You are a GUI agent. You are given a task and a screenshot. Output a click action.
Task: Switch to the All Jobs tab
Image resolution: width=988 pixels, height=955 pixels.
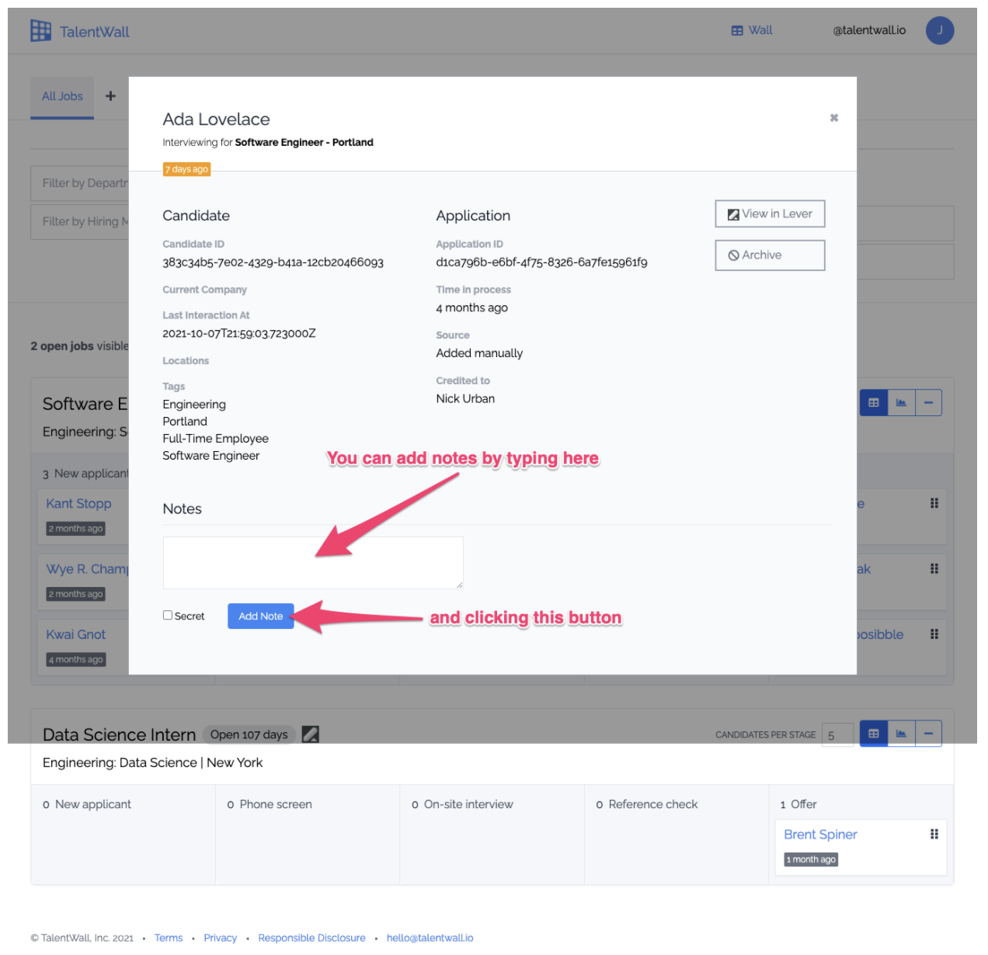(62, 96)
